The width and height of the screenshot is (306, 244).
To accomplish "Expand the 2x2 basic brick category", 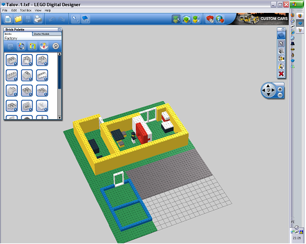I will pos(11,60).
